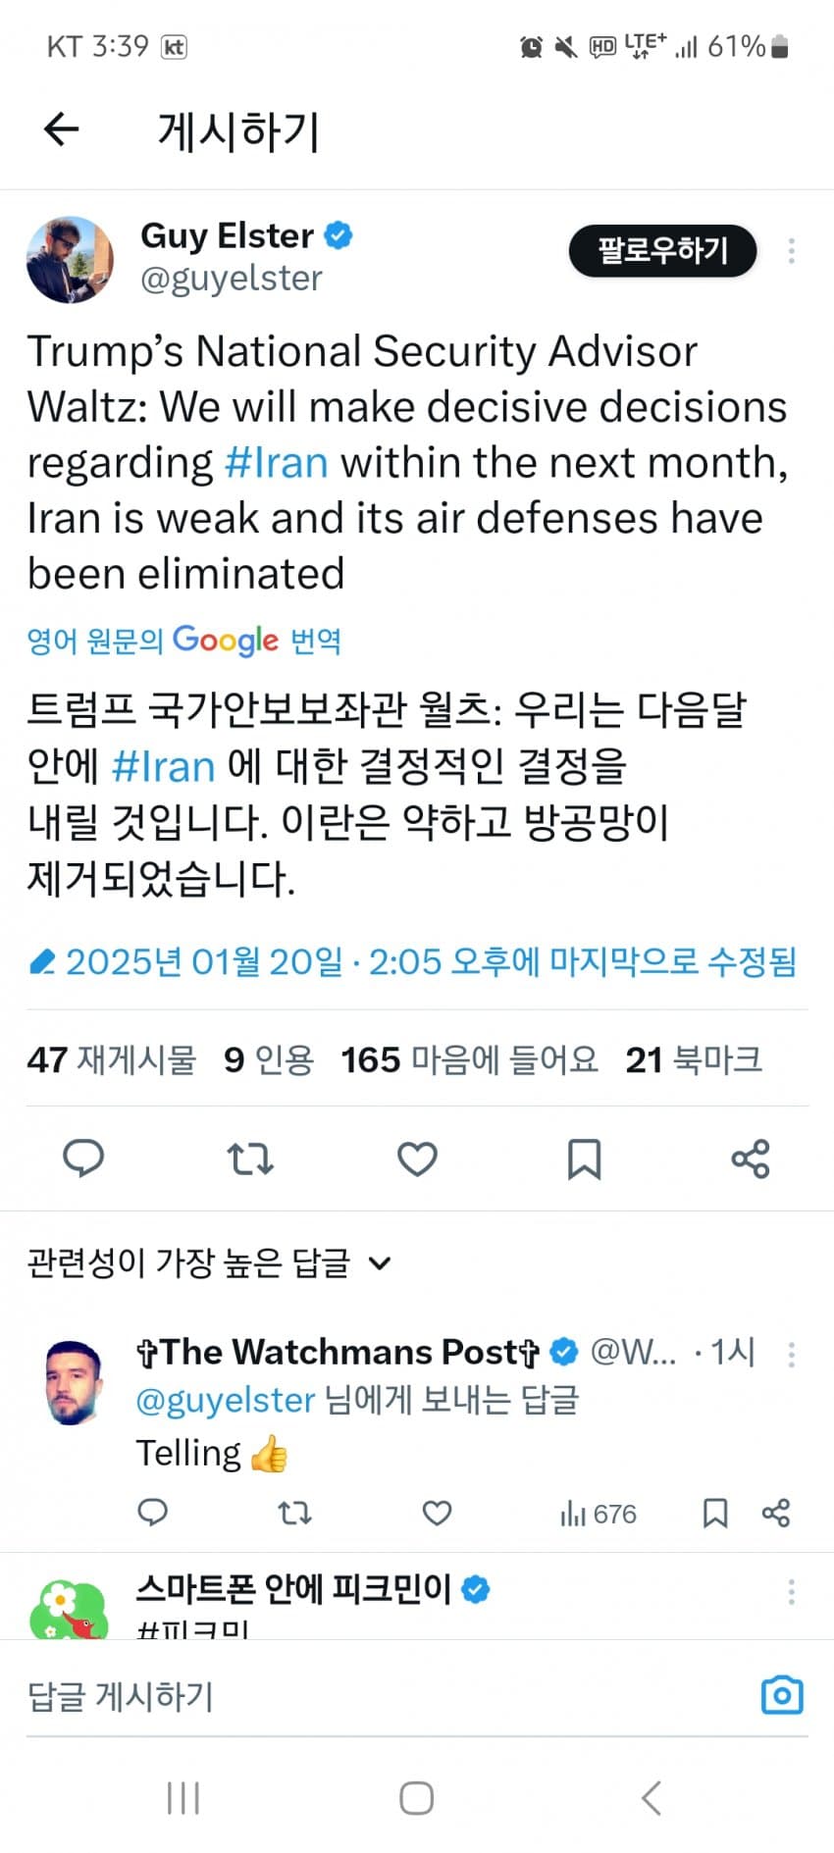Expand the 관련성이 가장 높은 답글 sort dropdown
Image resolution: width=834 pixels, height=1853 pixels.
point(209,1262)
